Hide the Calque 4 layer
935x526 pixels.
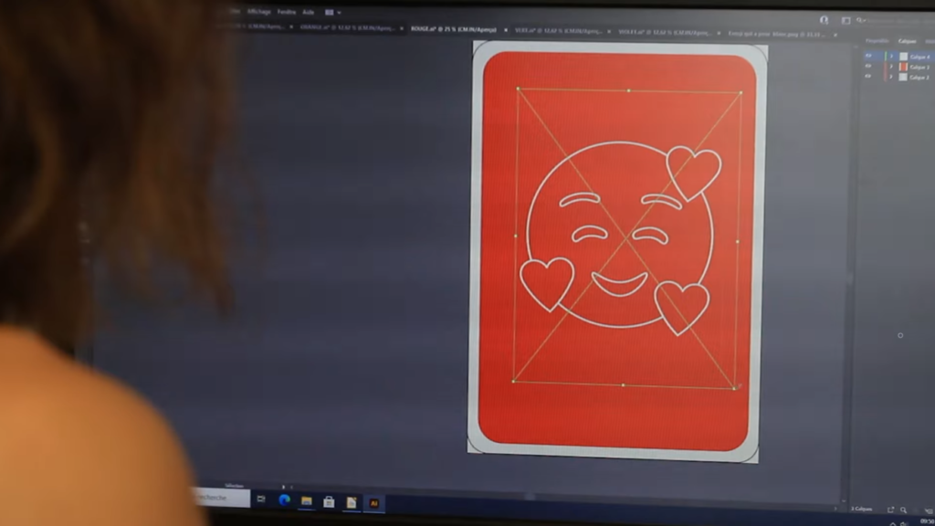pos(868,56)
